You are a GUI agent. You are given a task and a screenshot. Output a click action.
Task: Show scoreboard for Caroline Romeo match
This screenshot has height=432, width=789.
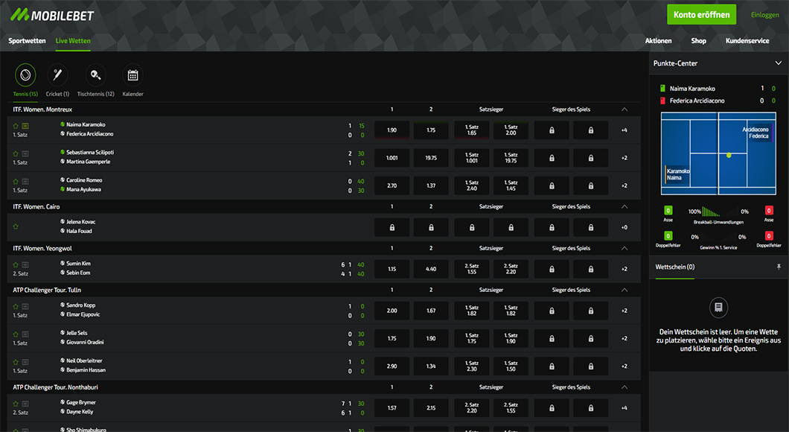[25, 181]
